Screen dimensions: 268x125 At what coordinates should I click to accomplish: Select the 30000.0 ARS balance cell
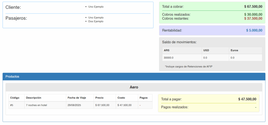tap(169, 58)
